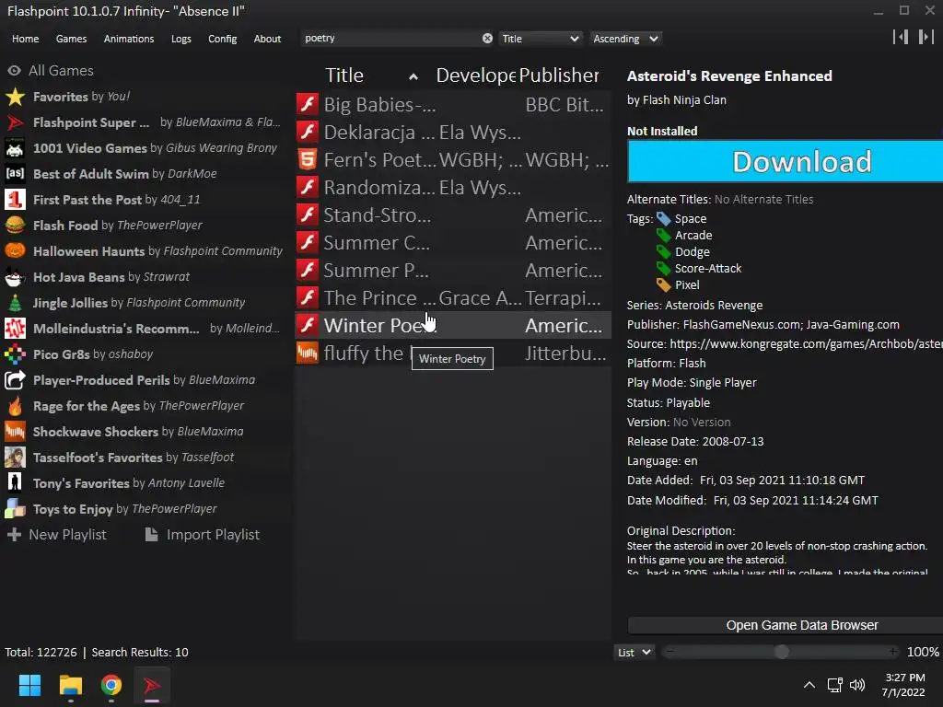Sort by Publisher column header
Image resolution: width=943 pixels, height=707 pixels.
pos(559,75)
